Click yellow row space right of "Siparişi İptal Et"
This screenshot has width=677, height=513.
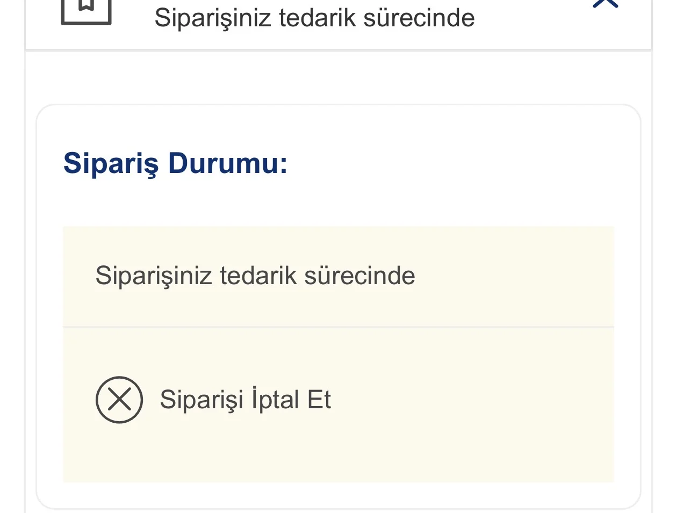[473, 400]
